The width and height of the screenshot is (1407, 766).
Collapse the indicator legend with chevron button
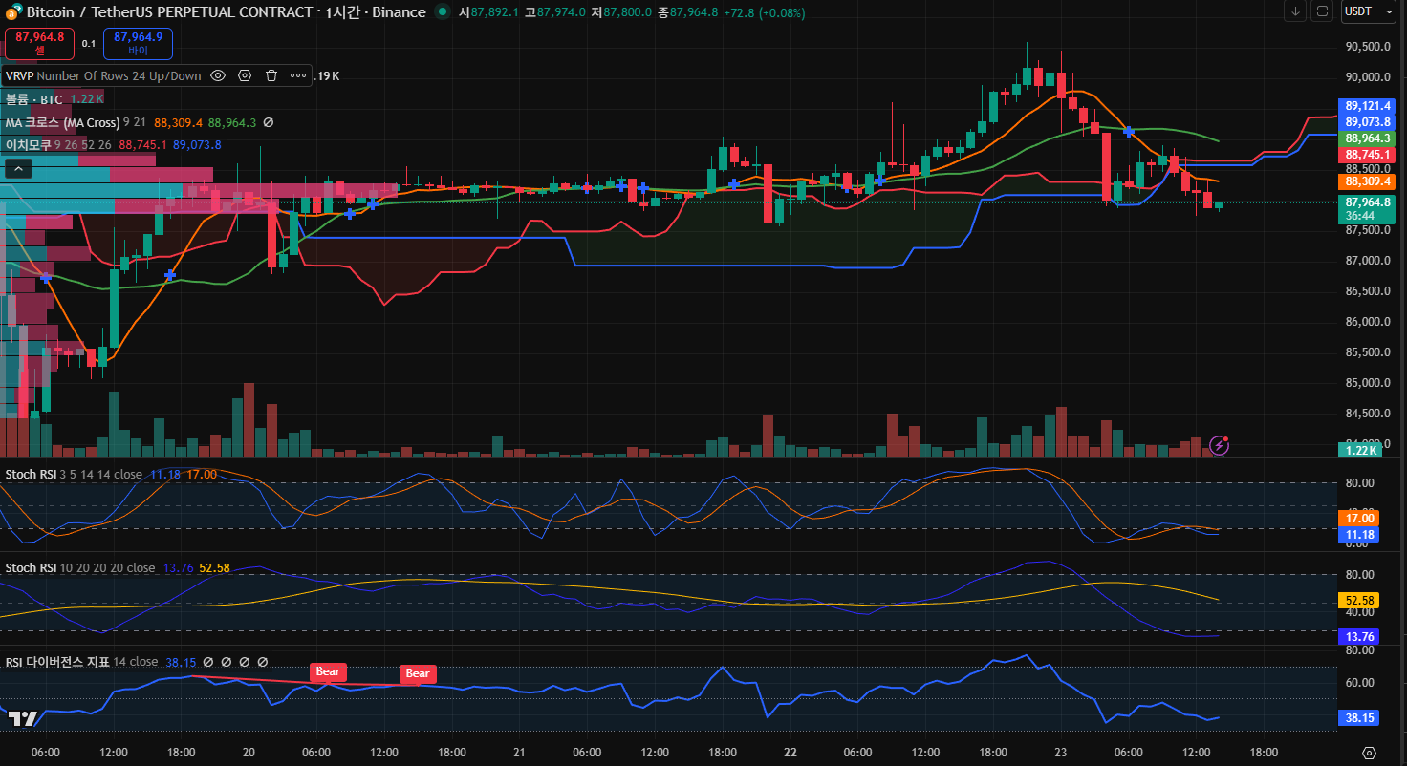pos(18,169)
